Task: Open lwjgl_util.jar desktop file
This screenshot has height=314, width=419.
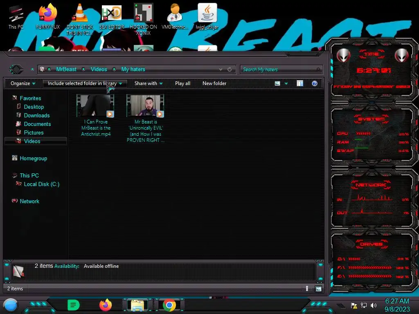Action: click(x=207, y=16)
